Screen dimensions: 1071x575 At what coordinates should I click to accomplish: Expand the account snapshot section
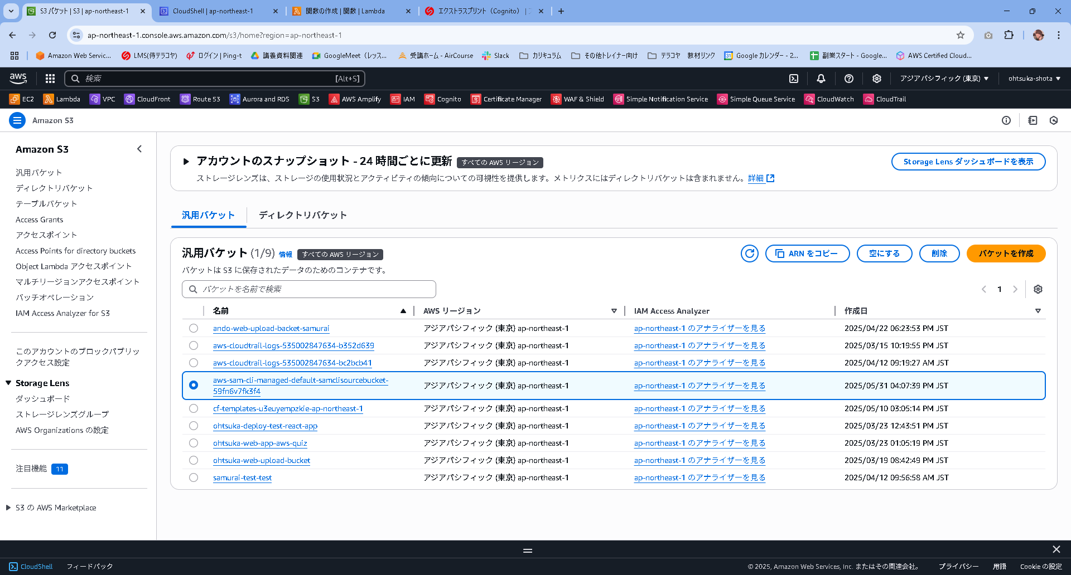(186, 161)
